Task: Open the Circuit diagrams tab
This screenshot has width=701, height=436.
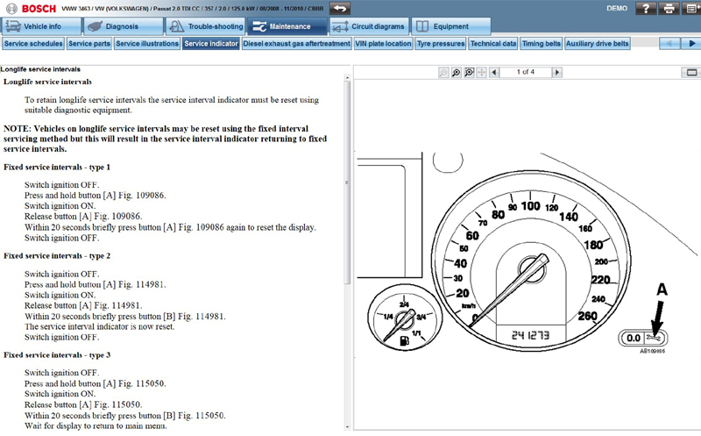Action: (369, 26)
